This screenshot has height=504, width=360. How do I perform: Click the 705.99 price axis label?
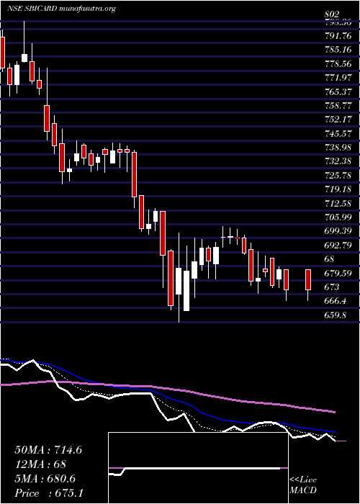[338, 217]
